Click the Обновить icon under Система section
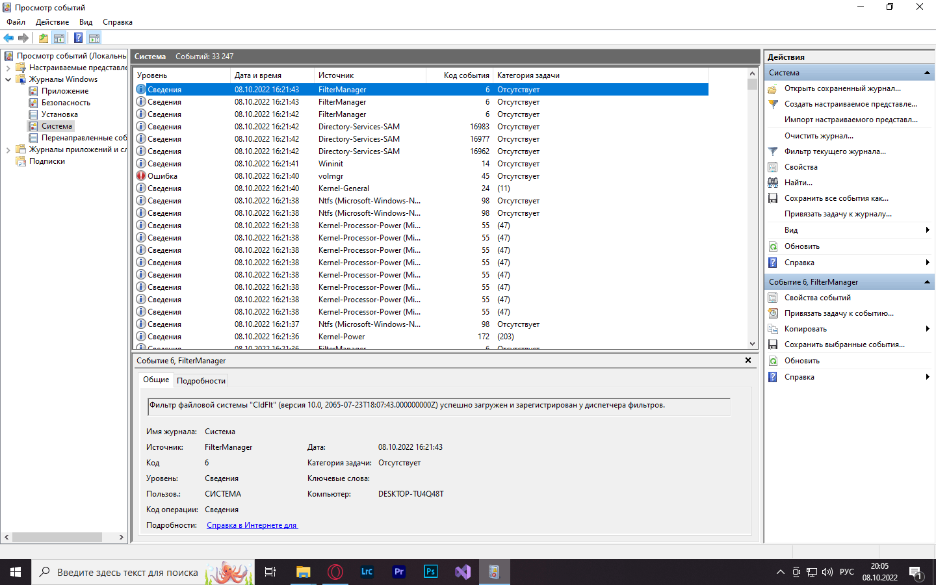 773,246
